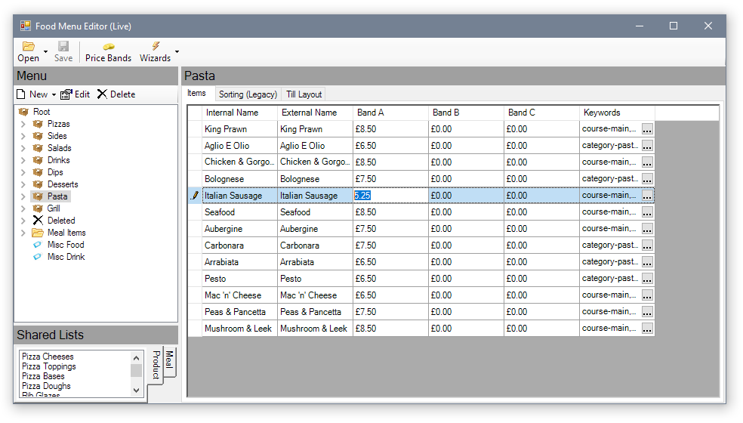Switch to the Sorting (Legacy) tab
Image resolution: width=743 pixels, height=423 pixels.
(248, 94)
